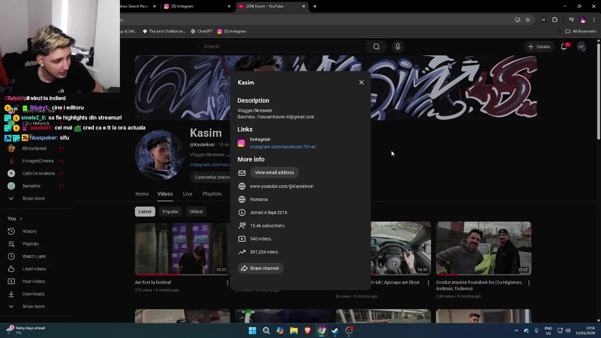Open Your videos in the sidebar
This screenshot has width=601, height=338.
(33, 282)
